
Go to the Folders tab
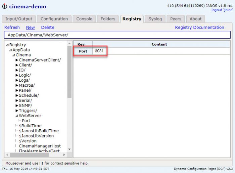click(x=108, y=19)
